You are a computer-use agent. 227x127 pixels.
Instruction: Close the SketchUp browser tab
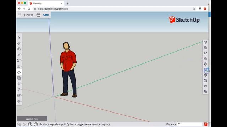coord(62,4)
